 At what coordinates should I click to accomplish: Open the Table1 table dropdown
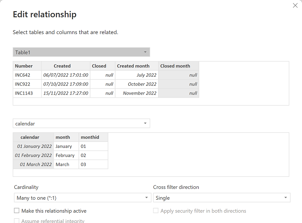(81, 52)
